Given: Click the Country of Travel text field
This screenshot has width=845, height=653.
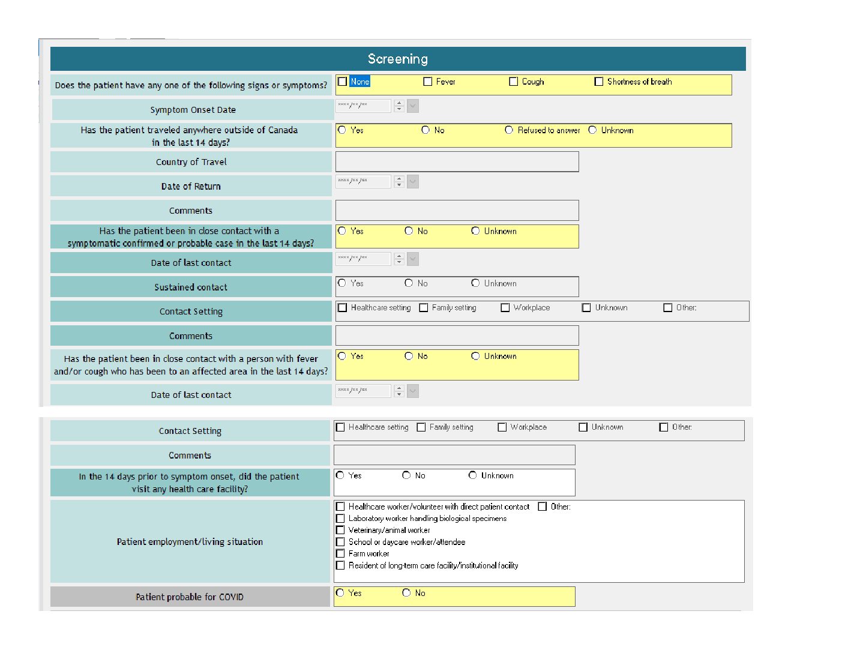Looking at the screenshot, I should 457,162.
